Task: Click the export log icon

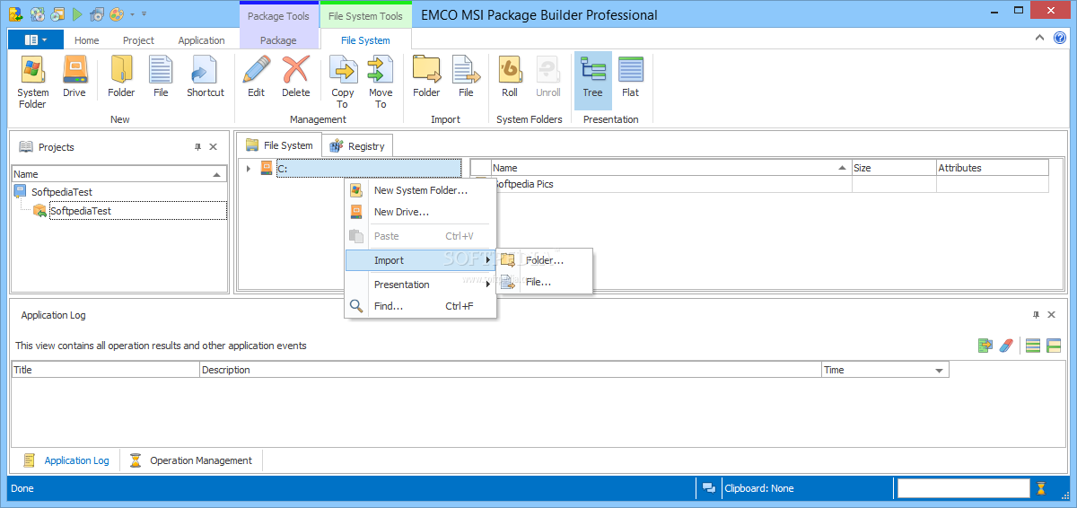Action: tap(985, 346)
